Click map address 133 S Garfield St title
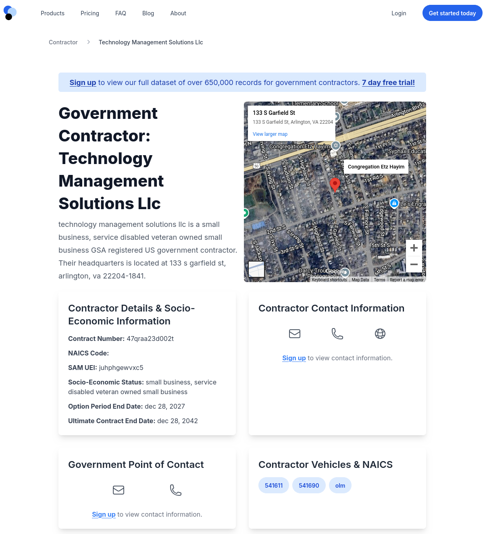This screenshot has width=487, height=534. click(274, 113)
